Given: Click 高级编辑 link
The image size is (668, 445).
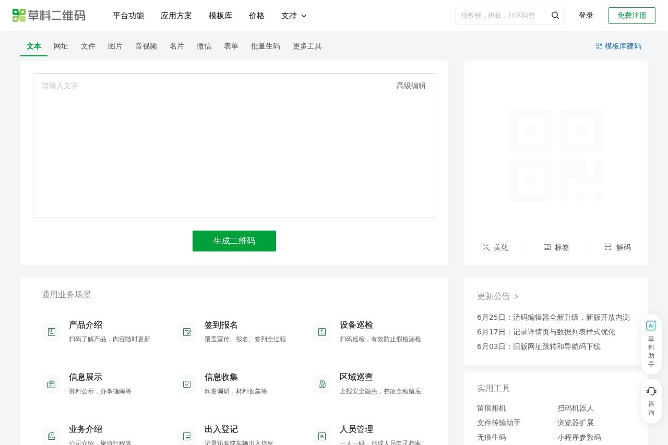Looking at the screenshot, I should tap(411, 86).
